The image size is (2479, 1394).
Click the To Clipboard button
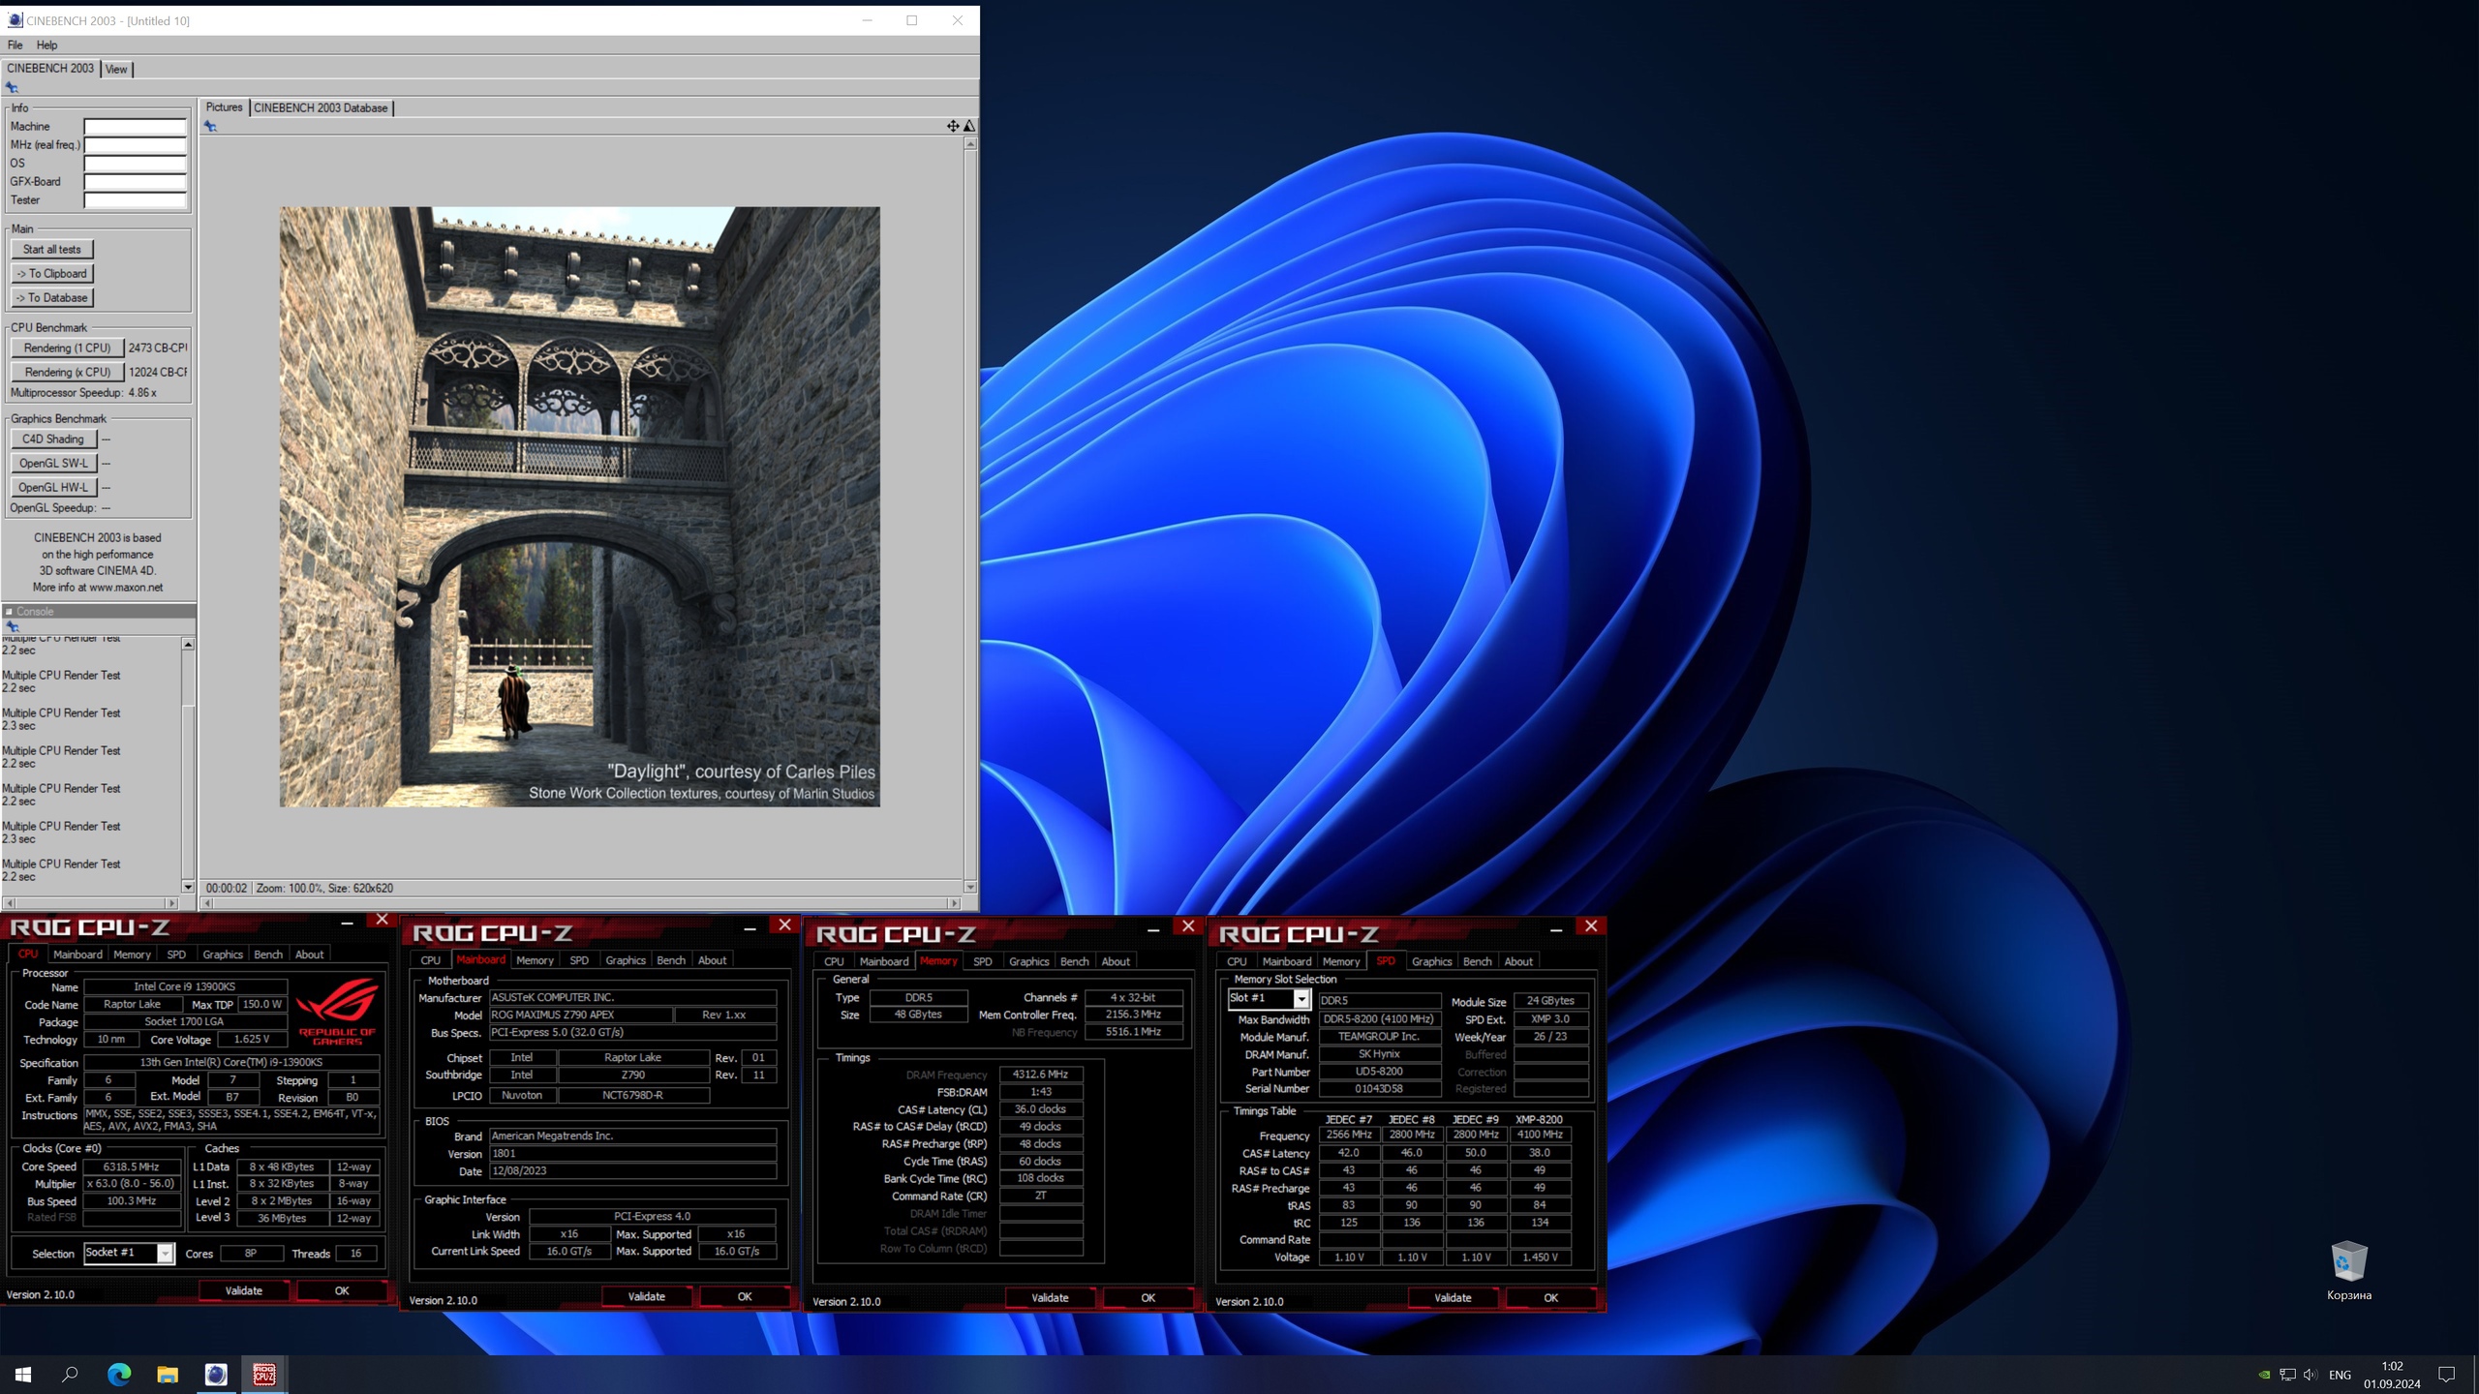[52, 274]
